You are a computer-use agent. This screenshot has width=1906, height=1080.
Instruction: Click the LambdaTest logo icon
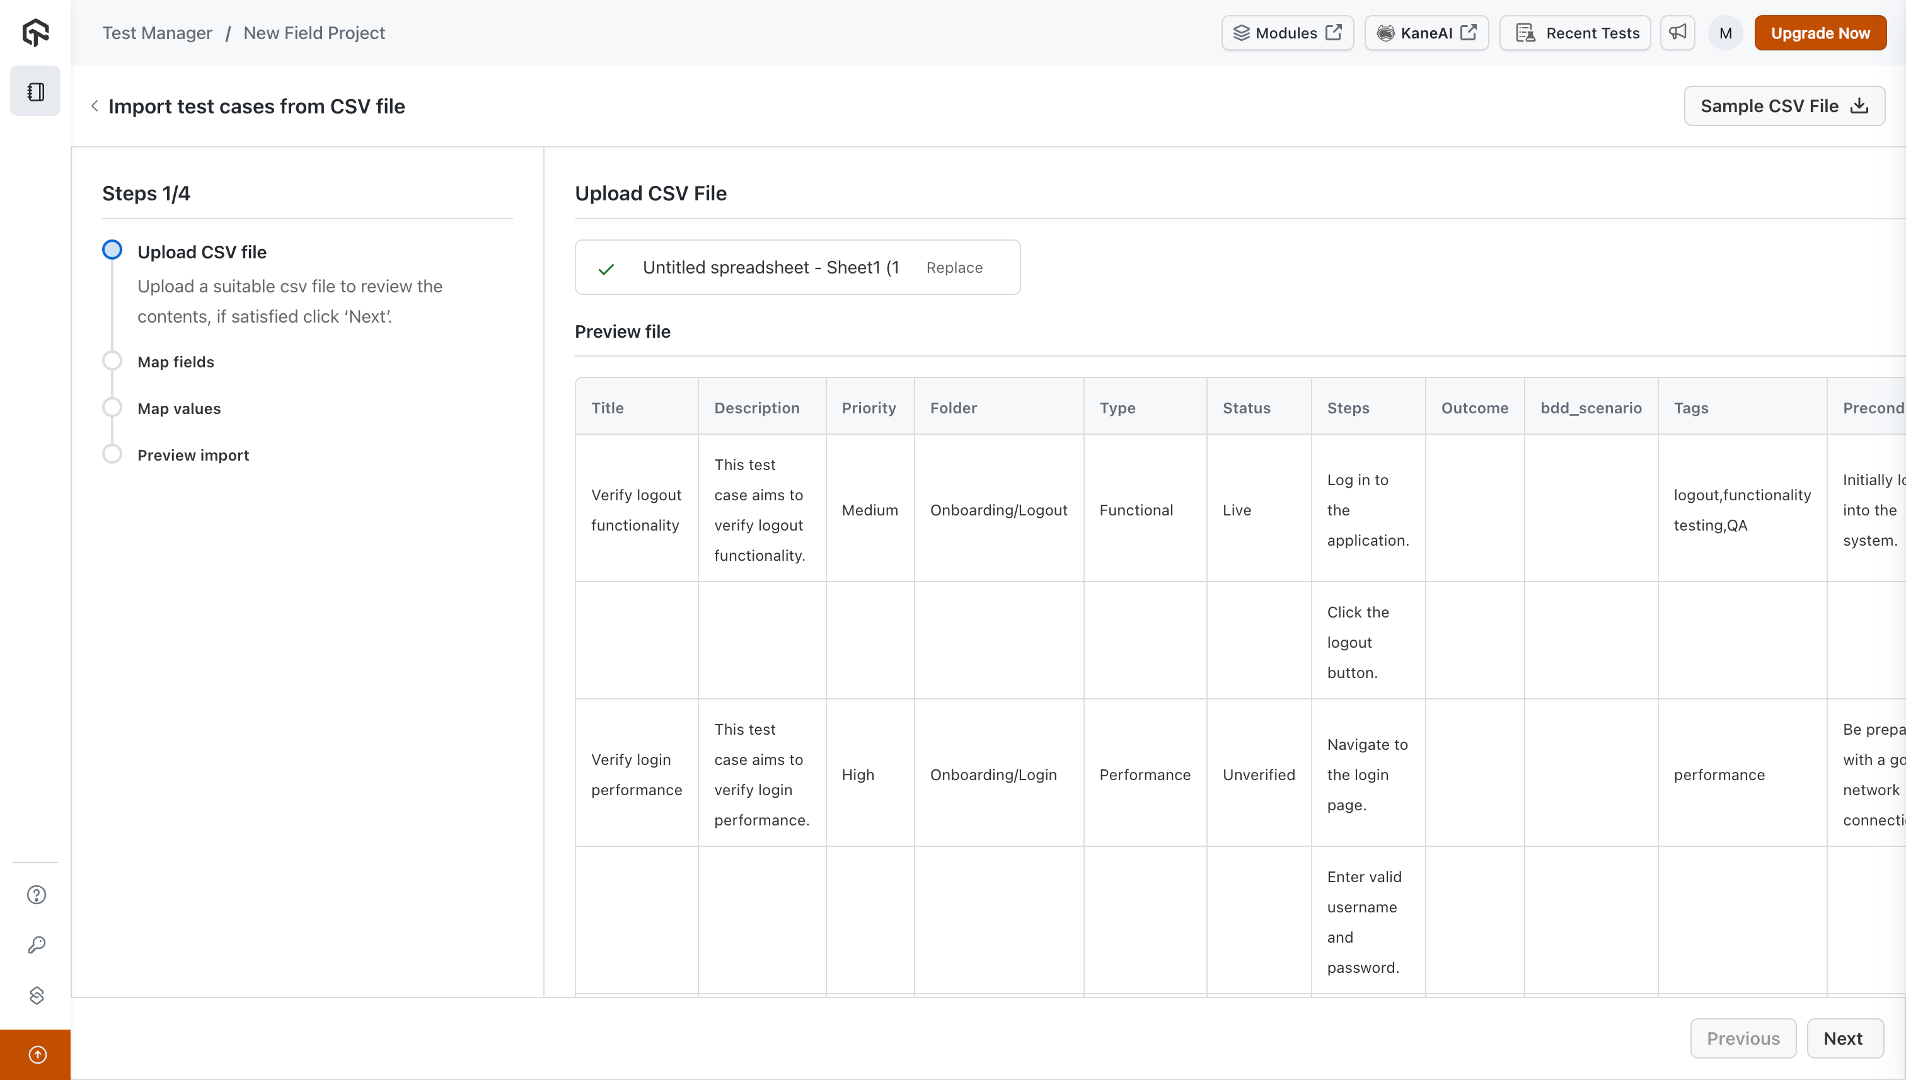coord(35,33)
